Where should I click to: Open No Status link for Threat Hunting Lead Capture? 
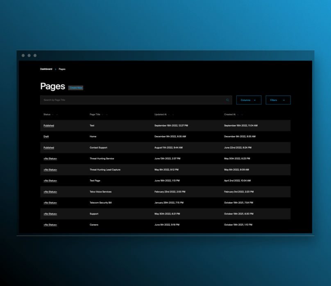coord(50,170)
